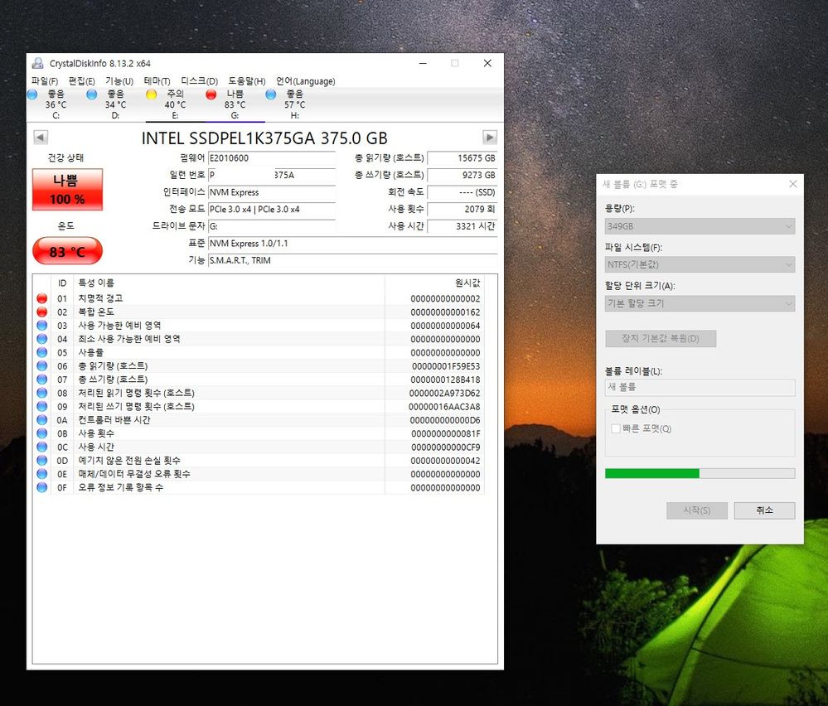Click the firmware field E2010600

click(x=271, y=158)
